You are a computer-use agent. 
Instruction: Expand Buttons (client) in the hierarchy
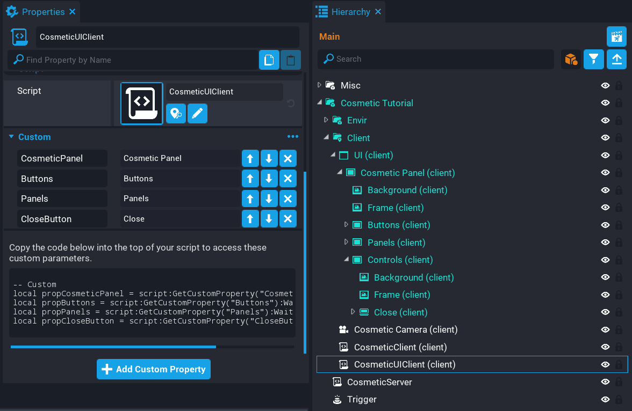click(x=347, y=225)
